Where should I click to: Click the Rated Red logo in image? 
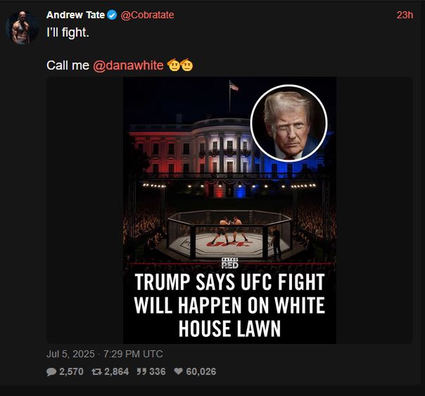229,263
